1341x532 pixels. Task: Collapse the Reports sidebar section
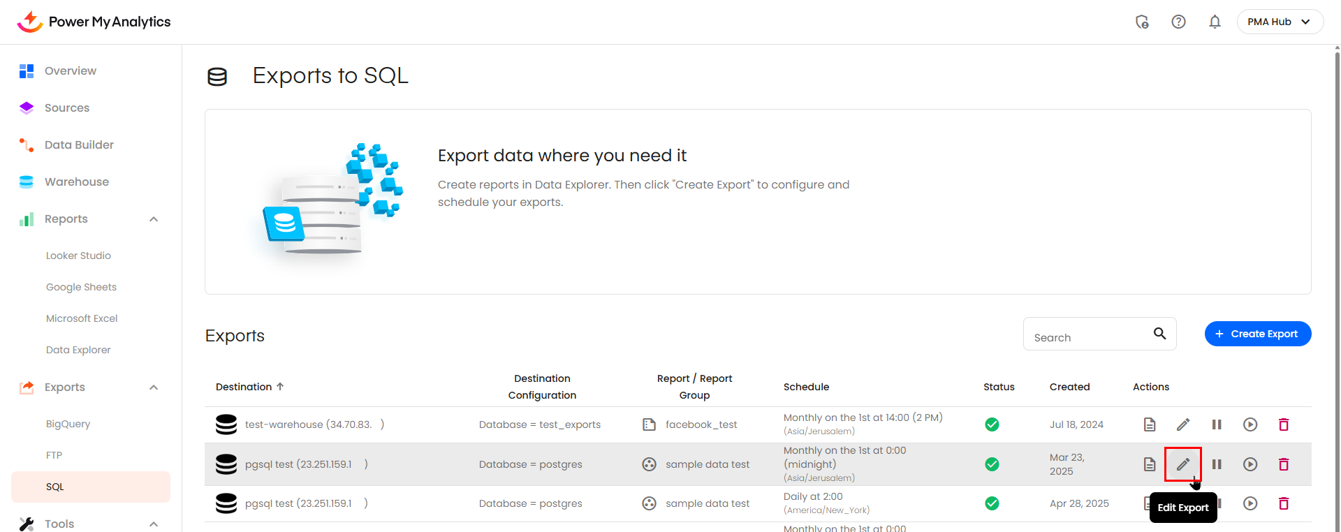click(x=154, y=219)
